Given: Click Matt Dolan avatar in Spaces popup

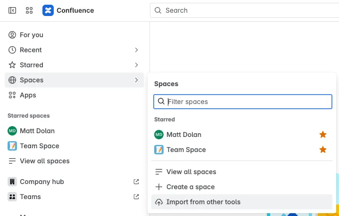Looking at the screenshot, I should tap(159, 135).
